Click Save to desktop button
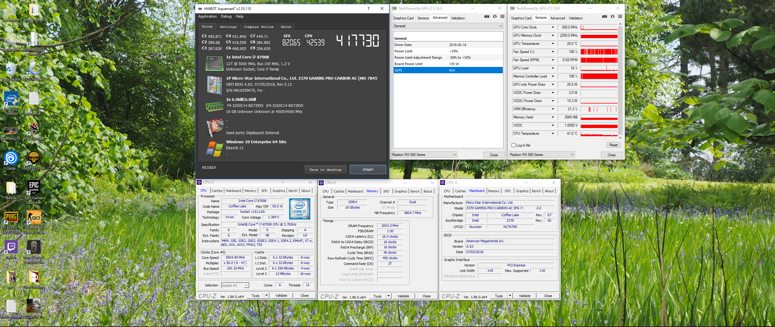 325,170
